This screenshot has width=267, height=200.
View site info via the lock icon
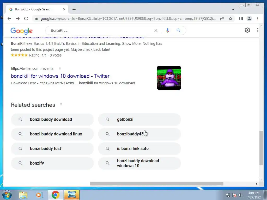(x=36, y=18)
